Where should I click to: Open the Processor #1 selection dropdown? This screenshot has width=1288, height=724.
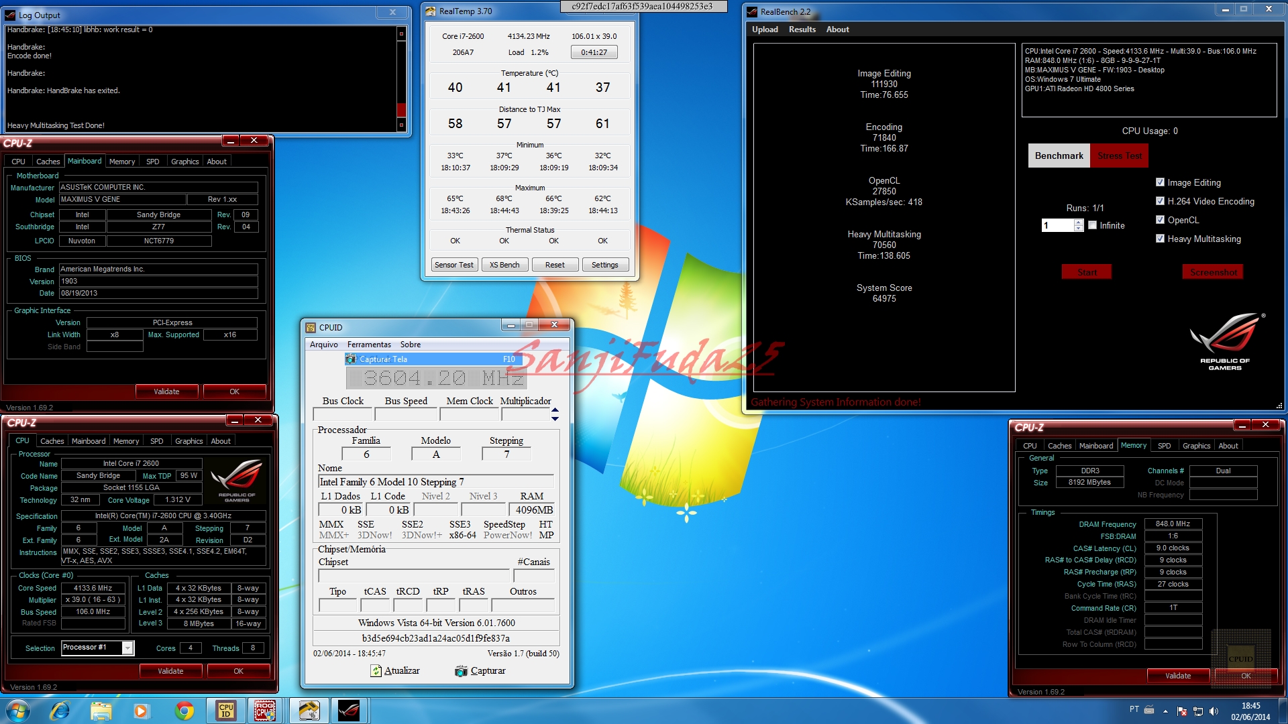[x=127, y=648]
